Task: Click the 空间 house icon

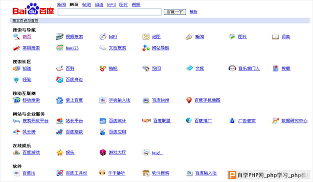Action: tap(146, 68)
